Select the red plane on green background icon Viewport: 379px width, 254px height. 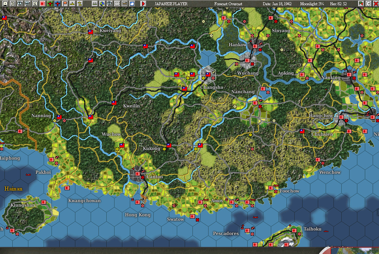(x=50, y=4)
